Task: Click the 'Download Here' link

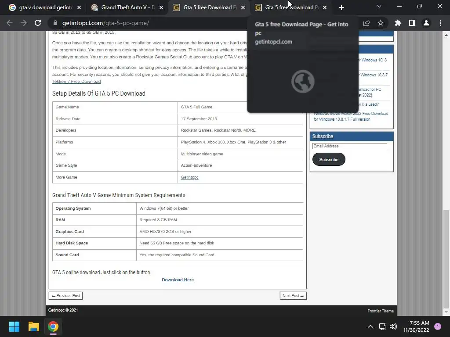Action: pos(178,280)
